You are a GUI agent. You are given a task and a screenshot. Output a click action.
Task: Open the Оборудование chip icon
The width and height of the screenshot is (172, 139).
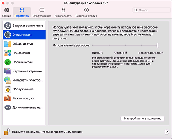pos(42,10)
